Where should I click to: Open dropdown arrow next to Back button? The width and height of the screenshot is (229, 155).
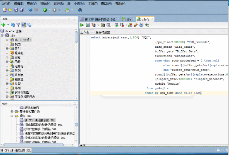tap(50, 10)
